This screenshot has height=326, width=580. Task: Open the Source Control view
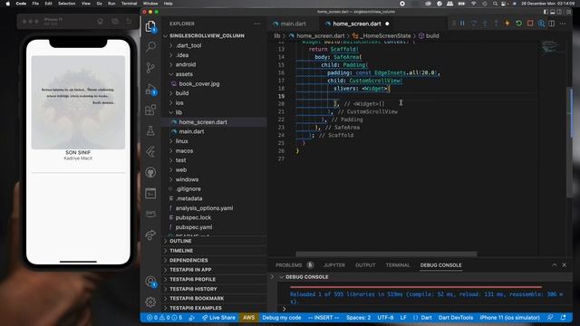[x=150, y=68]
